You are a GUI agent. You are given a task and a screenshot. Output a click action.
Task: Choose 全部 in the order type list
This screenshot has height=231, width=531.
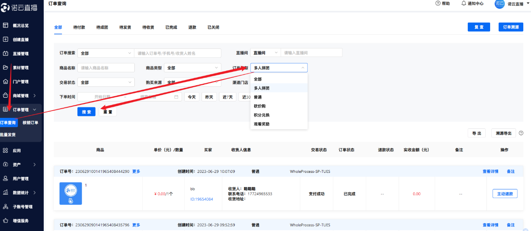pyautogui.click(x=279, y=79)
